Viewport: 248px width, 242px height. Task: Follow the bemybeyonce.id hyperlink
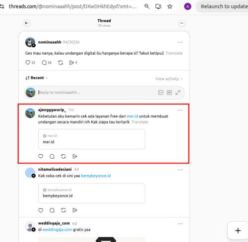96,176
